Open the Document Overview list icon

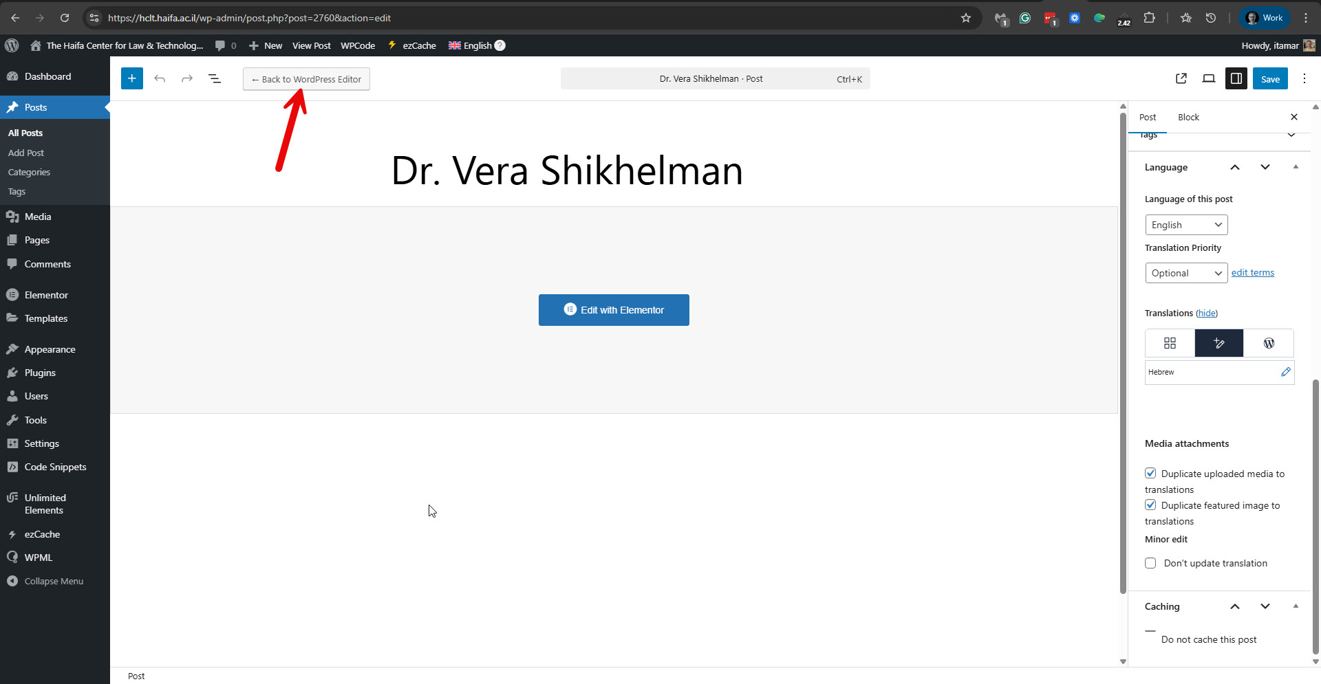click(x=215, y=78)
